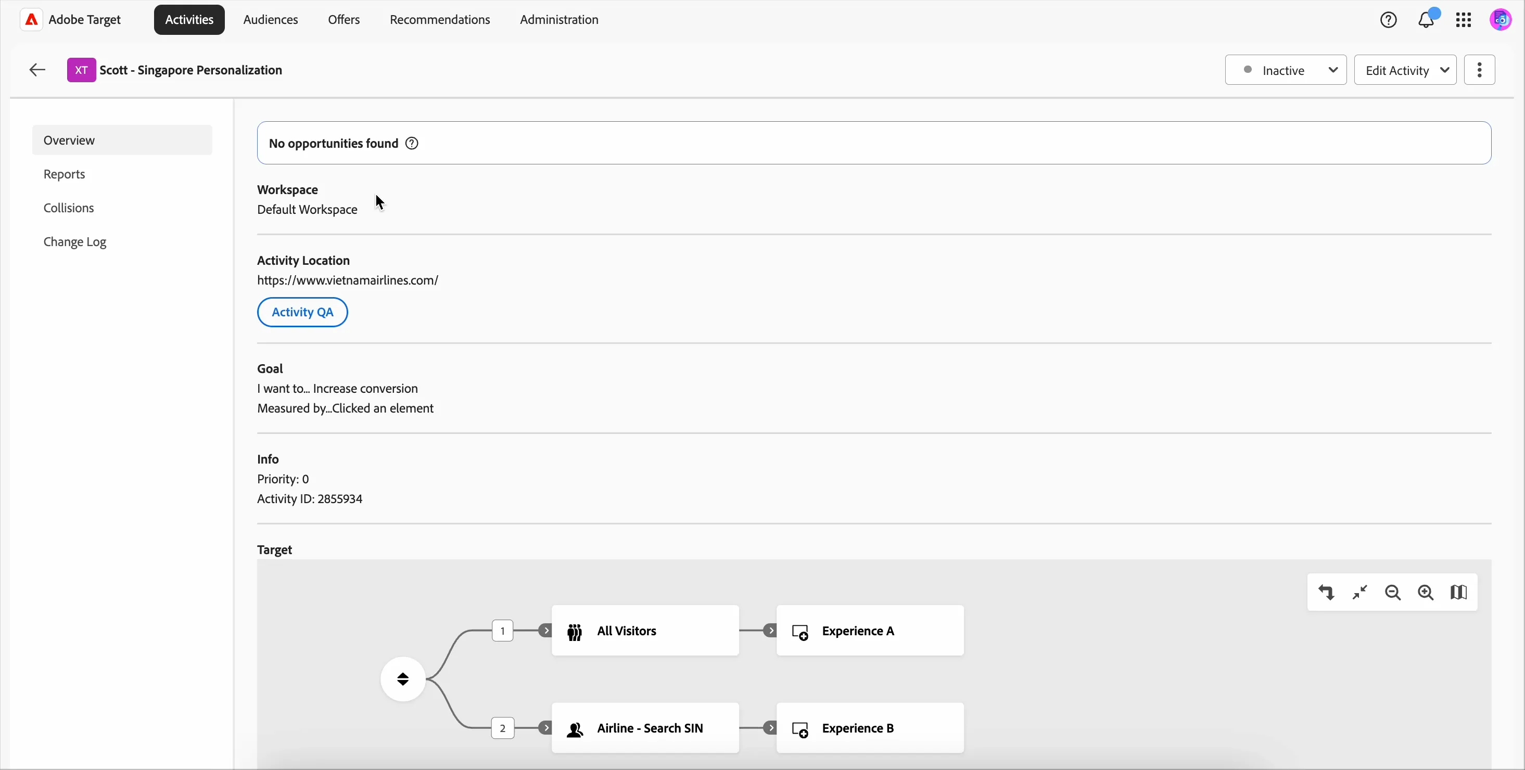Click the Activity QA button
Viewport: 1525px width, 770px height.
coord(302,312)
